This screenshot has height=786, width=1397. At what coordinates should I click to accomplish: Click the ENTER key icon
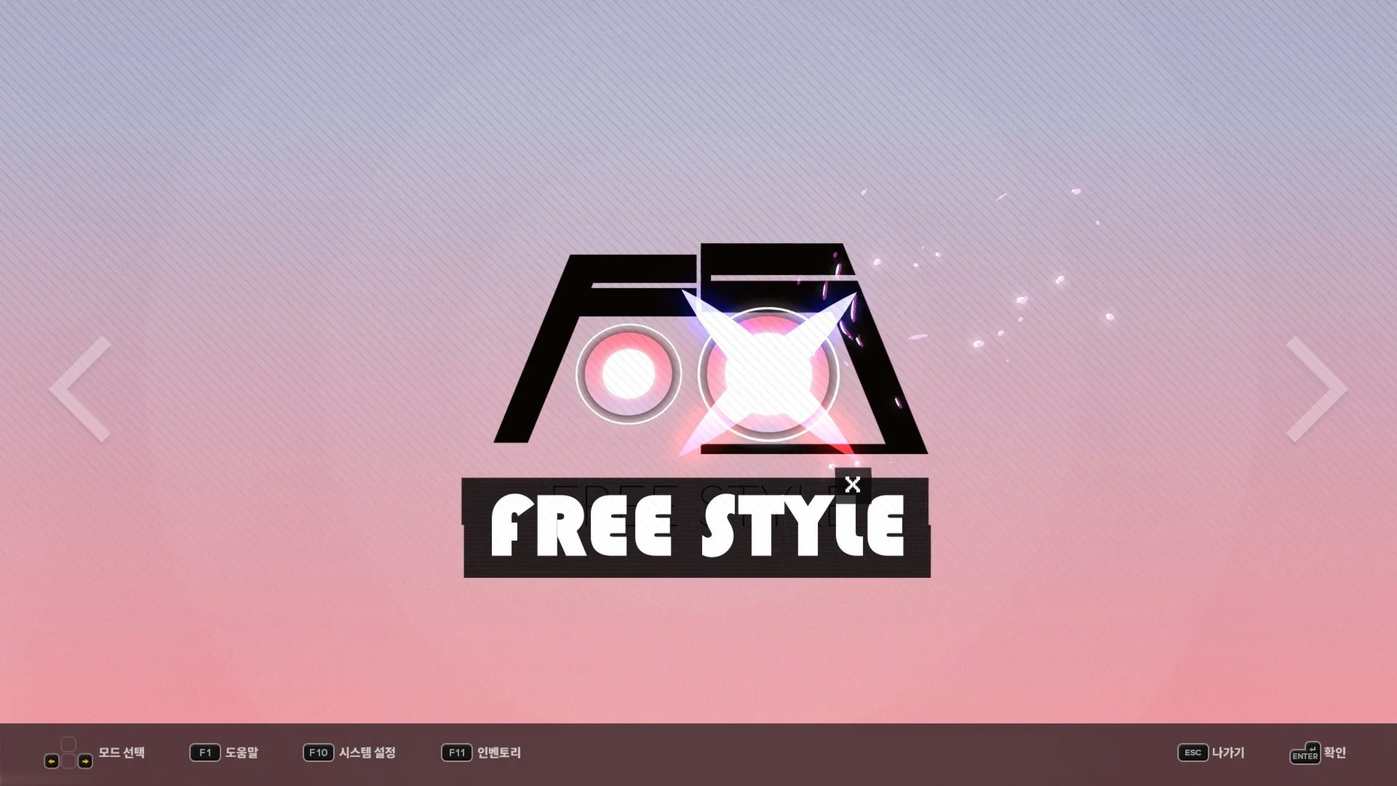click(1305, 754)
